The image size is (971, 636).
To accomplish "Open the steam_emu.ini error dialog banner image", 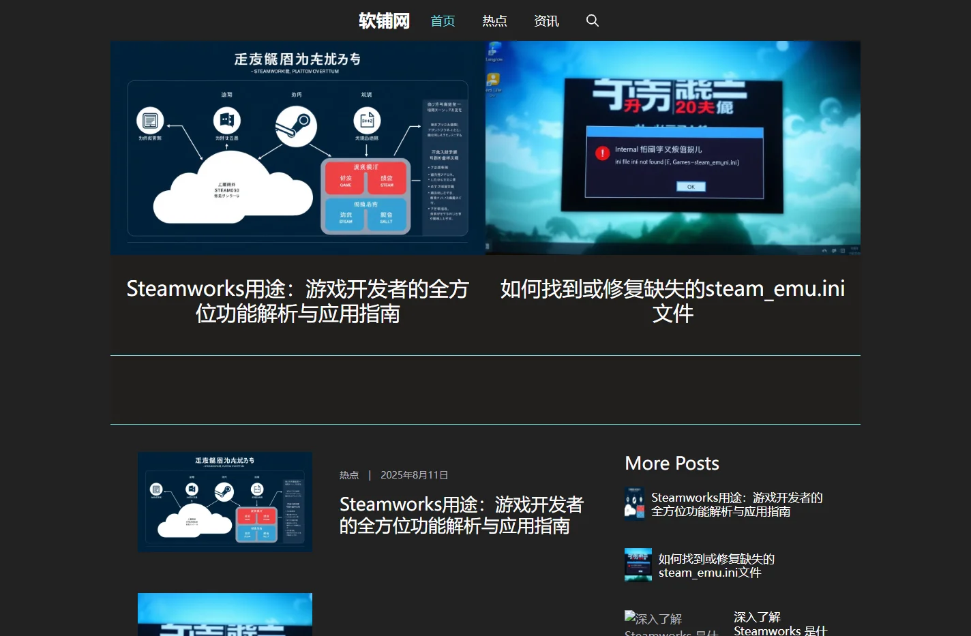I will (673, 148).
